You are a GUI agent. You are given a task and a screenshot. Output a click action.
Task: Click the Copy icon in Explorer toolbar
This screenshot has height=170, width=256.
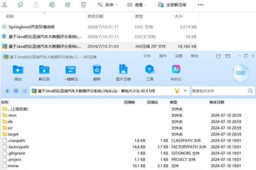tap(20, 5)
